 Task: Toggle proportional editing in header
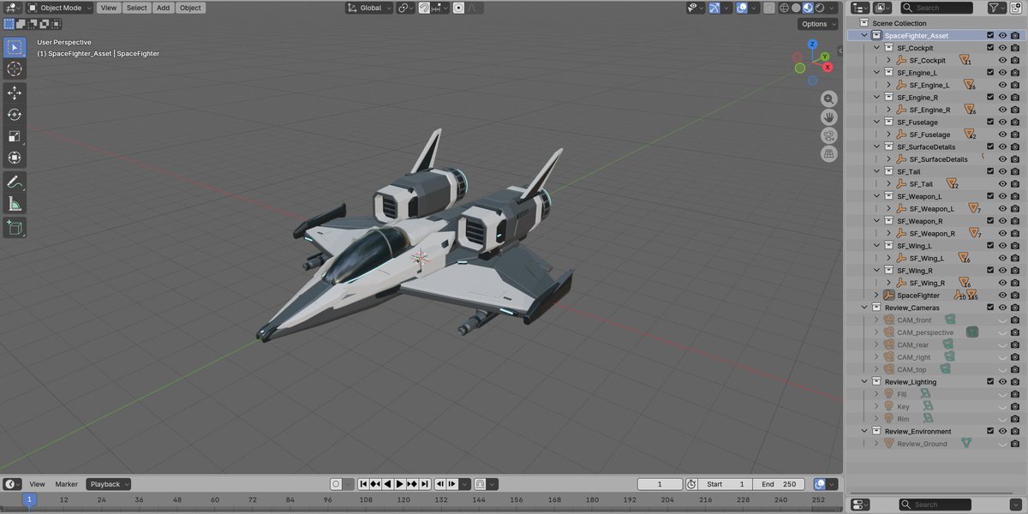tap(459, 8)
